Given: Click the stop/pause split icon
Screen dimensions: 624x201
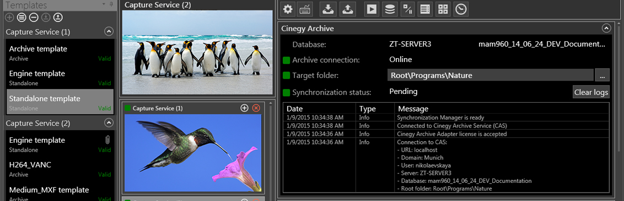Looking at the screenshot, I should (x=407, y=9).
